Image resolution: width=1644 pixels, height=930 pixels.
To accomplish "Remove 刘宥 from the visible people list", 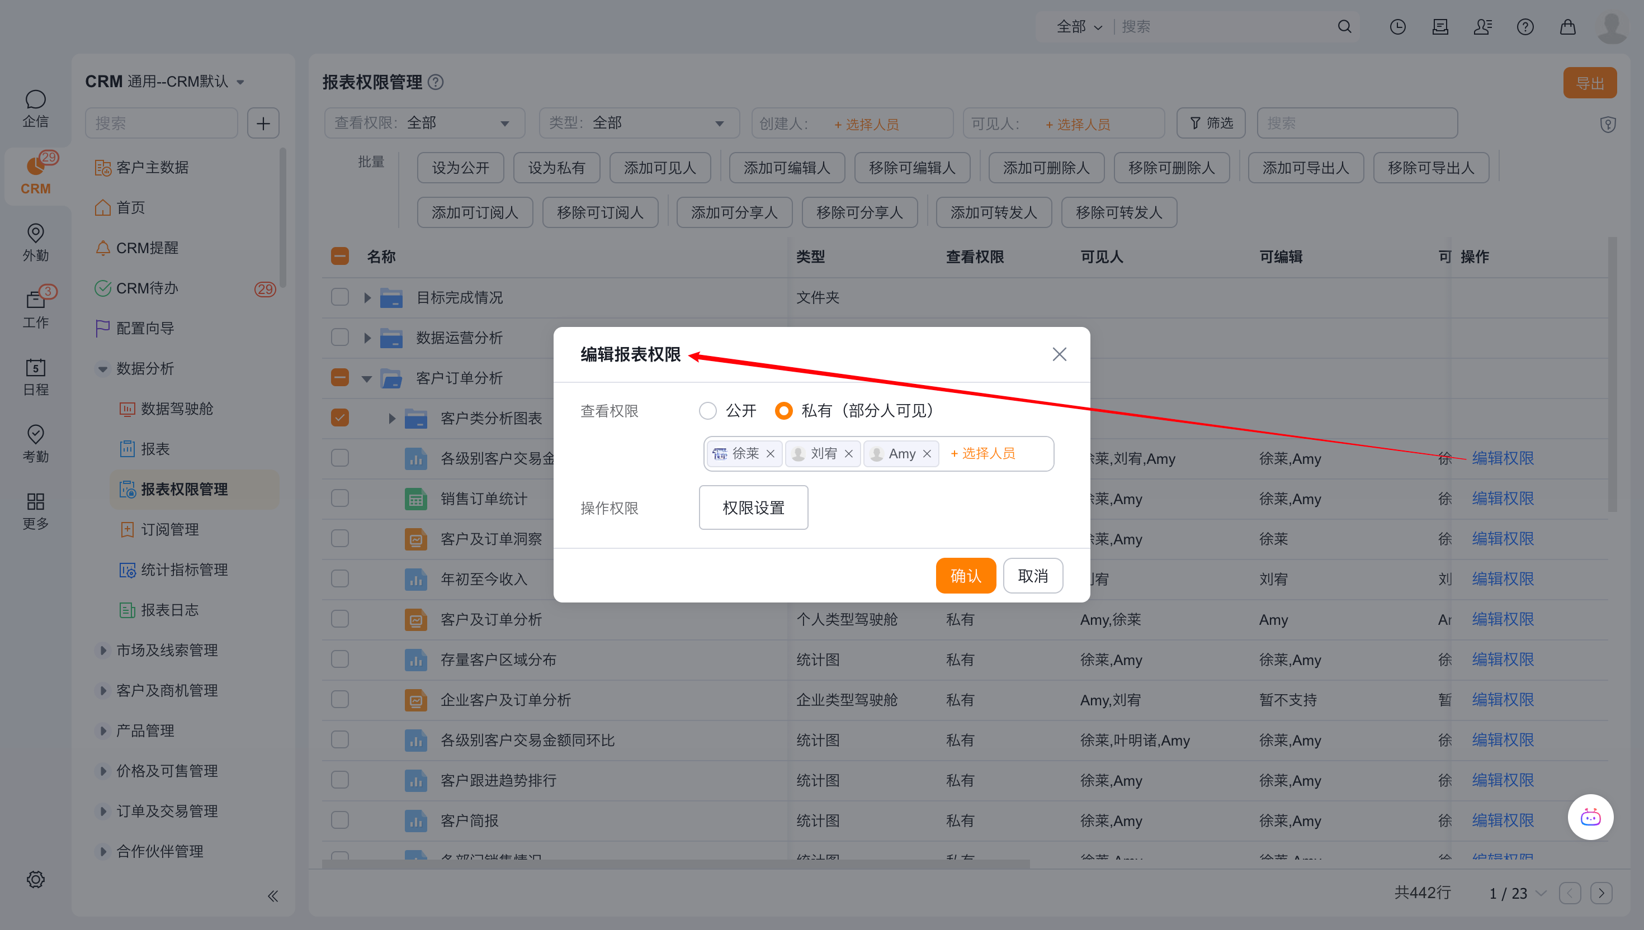I will [848, 453].
